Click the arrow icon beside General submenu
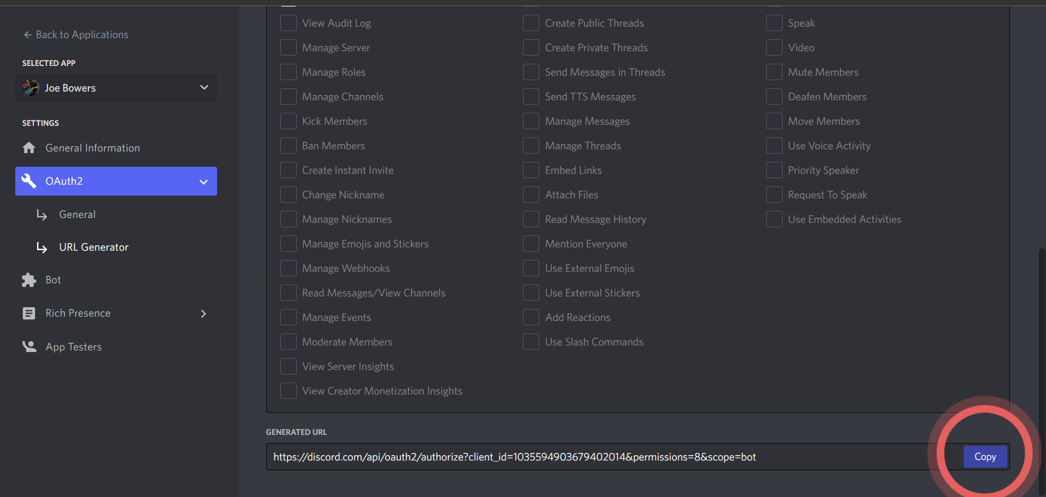This screenshot has width=1046, height=497. (41, 215)
